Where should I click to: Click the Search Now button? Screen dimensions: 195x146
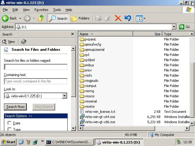pos(15,107)
